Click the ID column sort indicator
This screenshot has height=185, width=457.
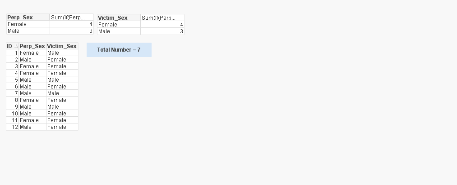[x=16, y=46]
